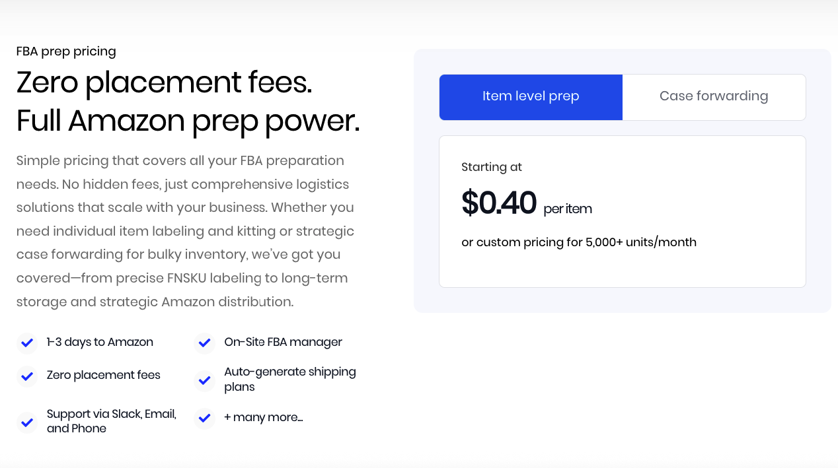
Task: Click the '+ many more...' feature text
Action: pyautogui.click(x=263, y=417)
